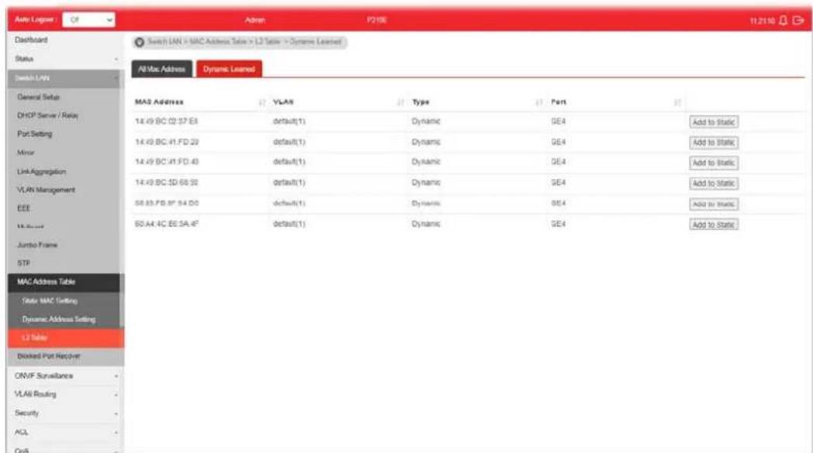Sort table by VLAN column icon

click(x=400, y=102)
